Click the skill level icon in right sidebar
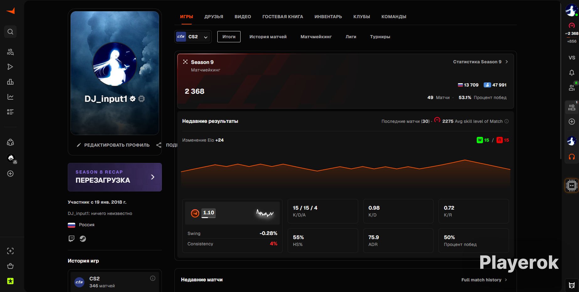Screen dimensions: 579x292 click(x=572, y=26)
